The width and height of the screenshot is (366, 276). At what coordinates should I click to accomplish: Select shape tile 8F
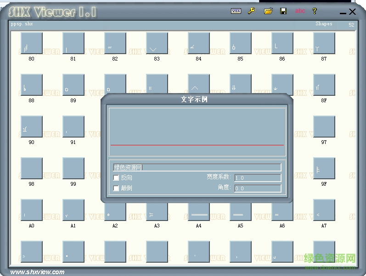click(x=324, y=85)
